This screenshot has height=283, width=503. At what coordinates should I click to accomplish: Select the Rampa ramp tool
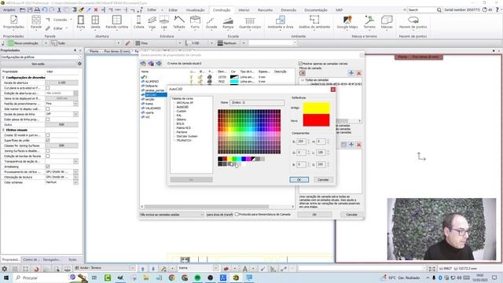pos(228,23)
